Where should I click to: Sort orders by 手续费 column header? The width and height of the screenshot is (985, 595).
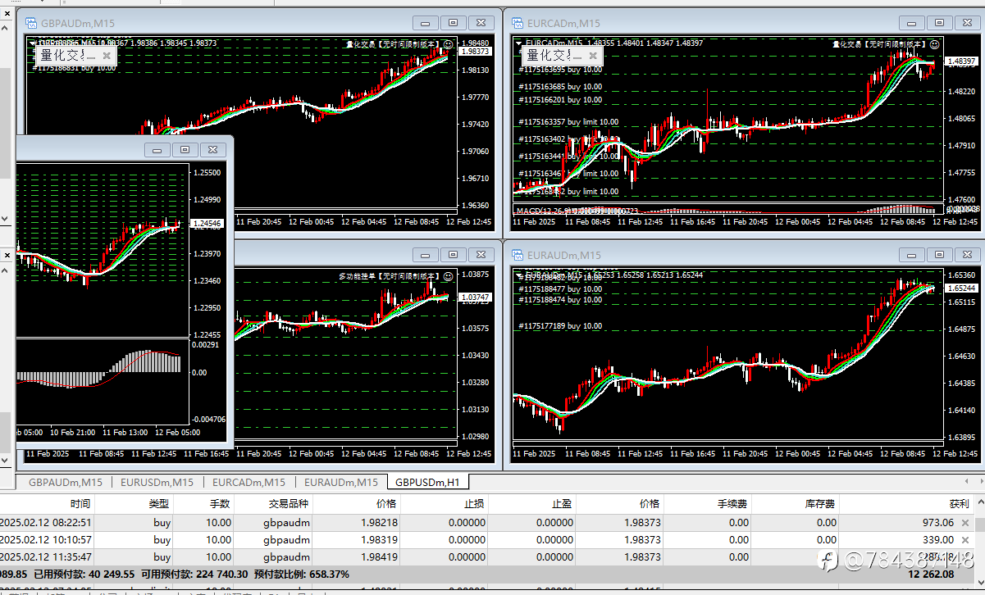tap(709, 504)
